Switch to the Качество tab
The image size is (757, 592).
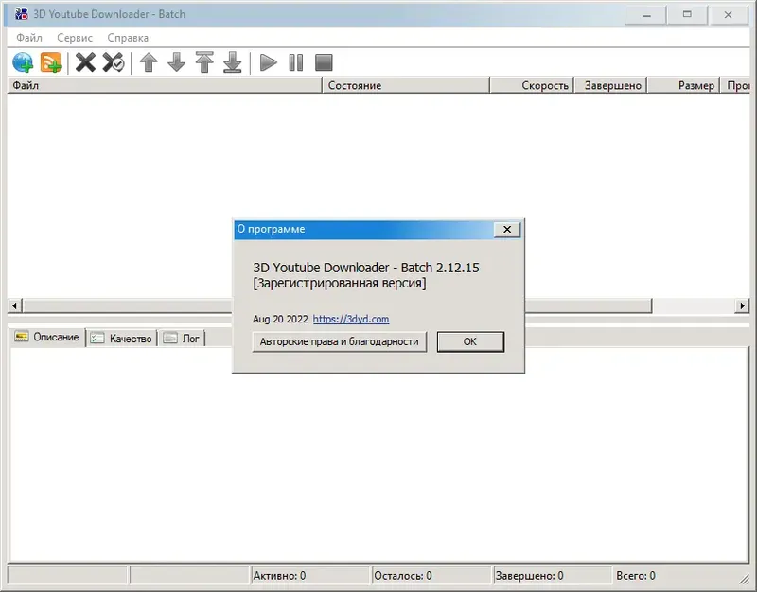(x=122, y=339)
